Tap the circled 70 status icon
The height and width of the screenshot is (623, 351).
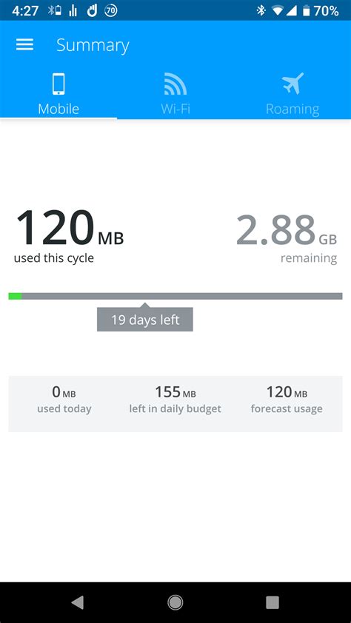tap(111, 10)
